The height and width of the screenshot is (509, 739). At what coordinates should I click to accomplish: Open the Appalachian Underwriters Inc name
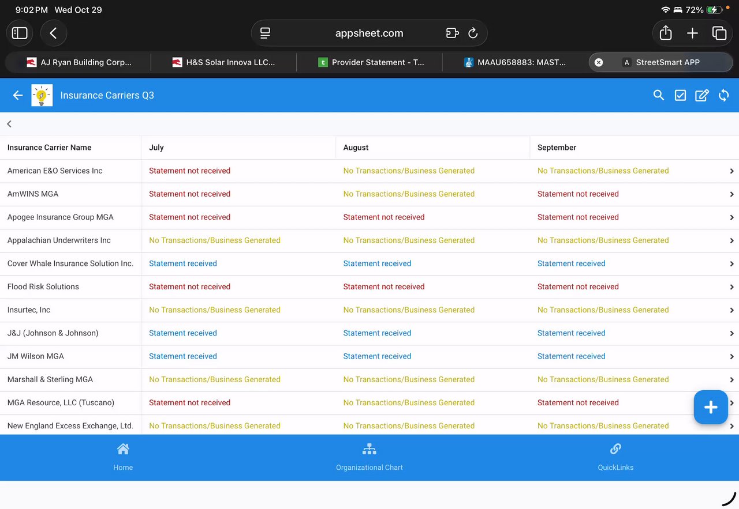pos(59,240)
